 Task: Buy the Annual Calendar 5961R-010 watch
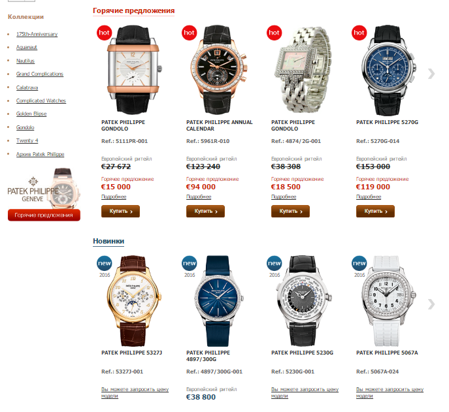point(205,211)
